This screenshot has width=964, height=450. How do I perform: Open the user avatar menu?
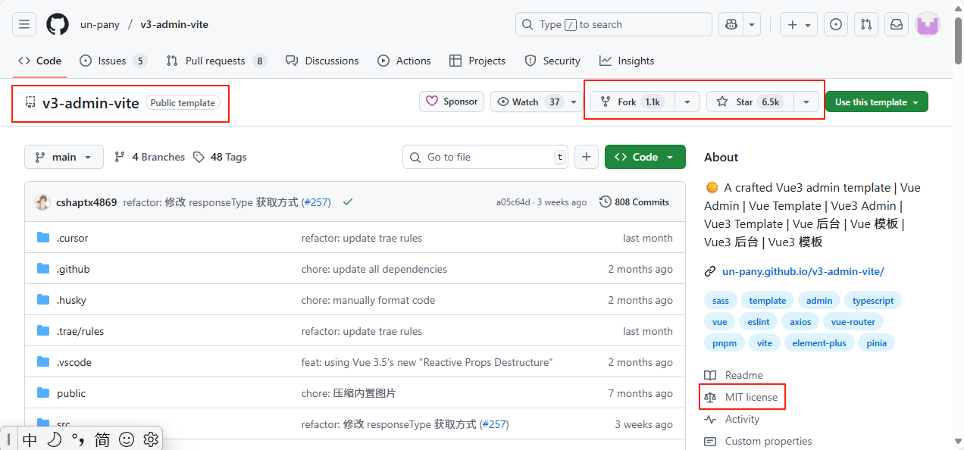coord(928,24)
